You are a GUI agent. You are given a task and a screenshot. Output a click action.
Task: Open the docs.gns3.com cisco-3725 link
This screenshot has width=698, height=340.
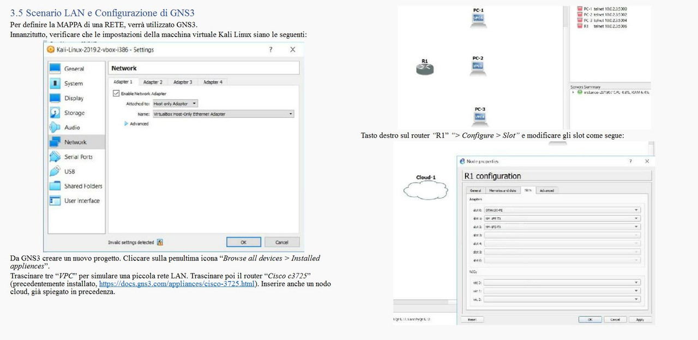pyautogui.click(x=177, y=284)
